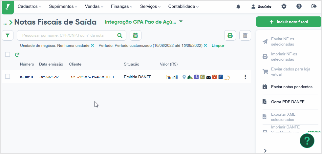The width and height of the screenshot is (322, 154).
Task: Collapse the sidebar with the bottom chevron
Action: click(x=265, y=151)
